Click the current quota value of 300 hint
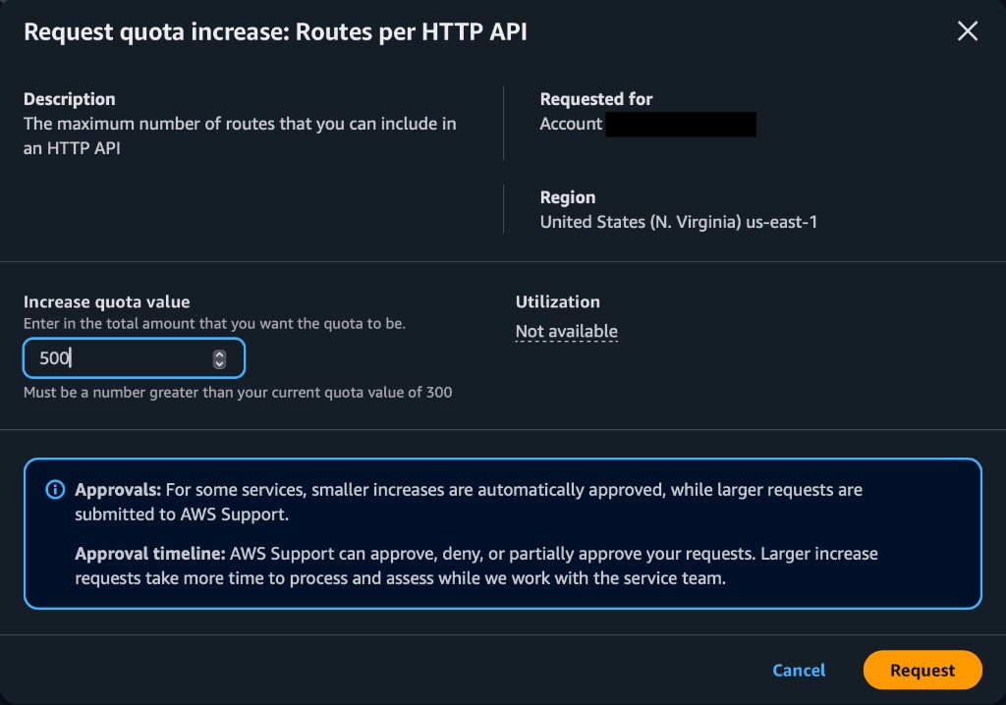The image size is (1006, 705). tap(238, 392)
